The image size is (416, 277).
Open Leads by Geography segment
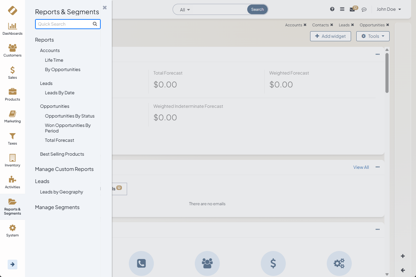coord(61,192)
